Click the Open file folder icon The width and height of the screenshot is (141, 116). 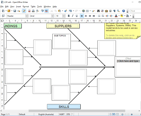pos(9,11)
